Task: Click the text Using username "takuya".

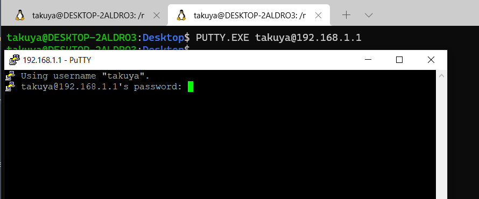Action: click(85, 75)
